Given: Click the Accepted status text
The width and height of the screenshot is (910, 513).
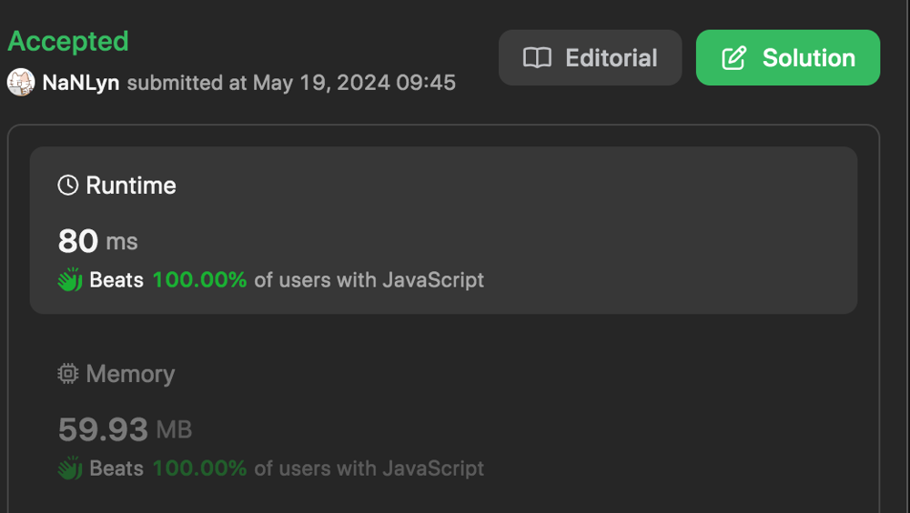Looking at the screenshot, I should click(68, 41).
